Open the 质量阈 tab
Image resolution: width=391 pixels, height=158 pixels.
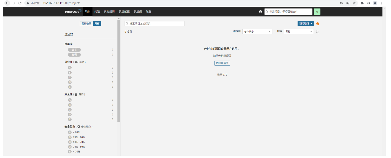[138, 12]
